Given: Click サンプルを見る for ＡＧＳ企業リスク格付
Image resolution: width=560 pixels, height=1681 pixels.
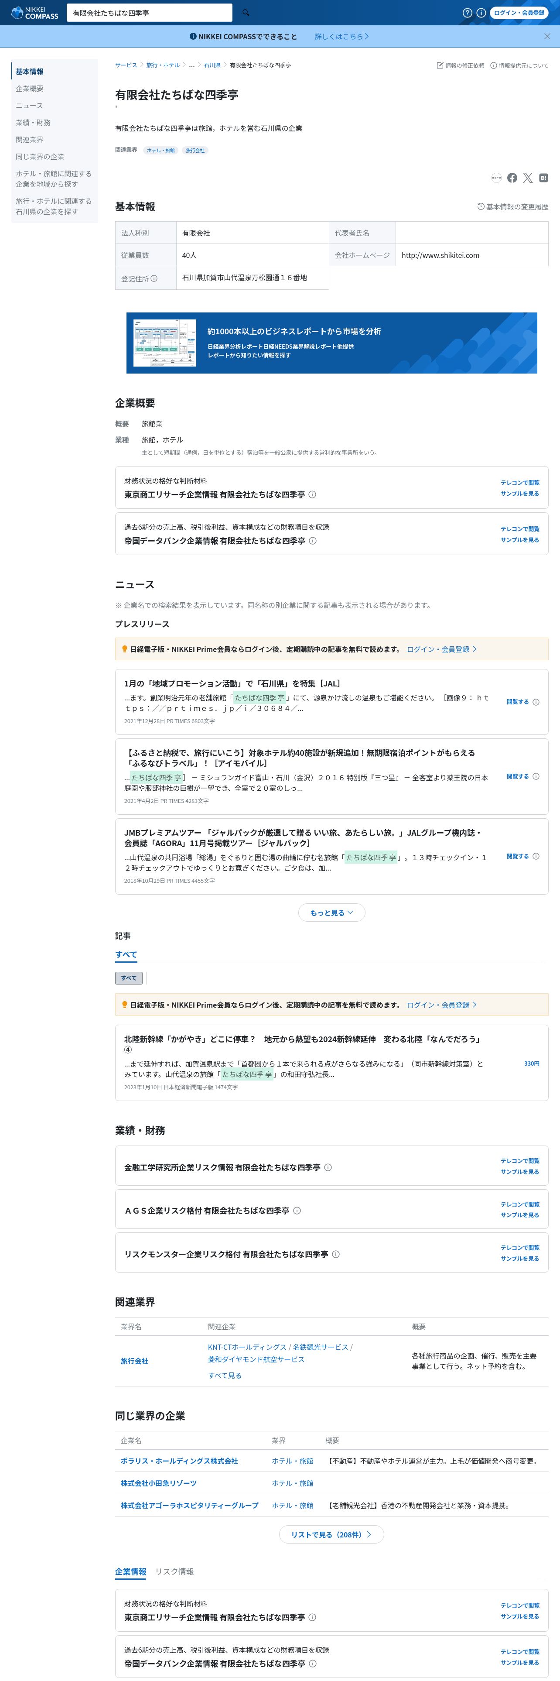Looking at the screenshot, I should click(519, 1215).
